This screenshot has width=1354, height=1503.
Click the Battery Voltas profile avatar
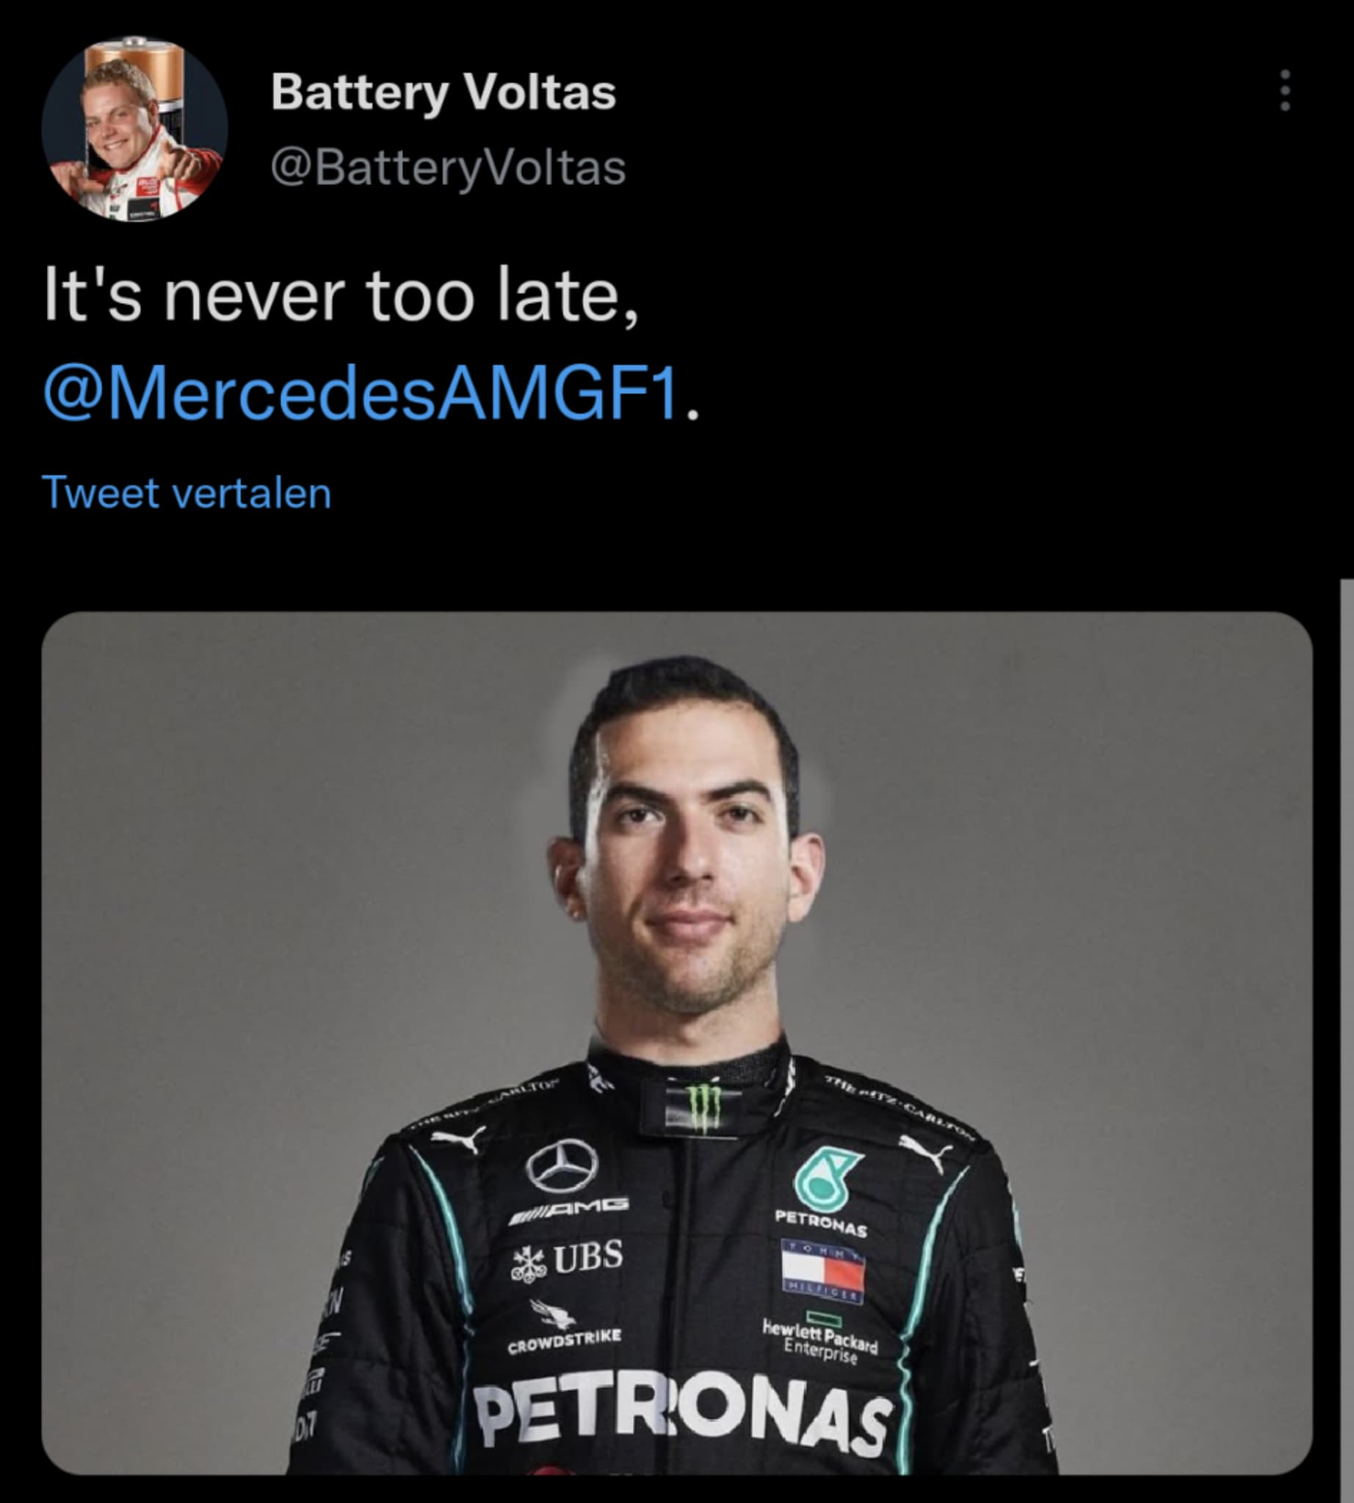134,129
